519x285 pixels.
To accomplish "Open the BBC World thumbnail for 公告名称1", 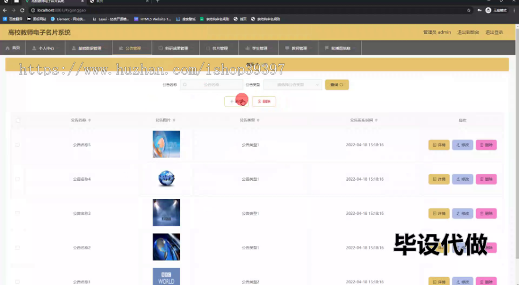I will [x=166, y=276].
